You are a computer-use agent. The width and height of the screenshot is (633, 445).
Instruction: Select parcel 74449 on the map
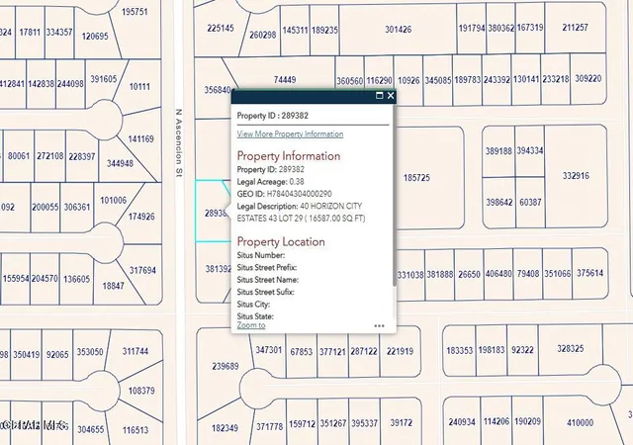pyautogui.click(x=285, y=79)
